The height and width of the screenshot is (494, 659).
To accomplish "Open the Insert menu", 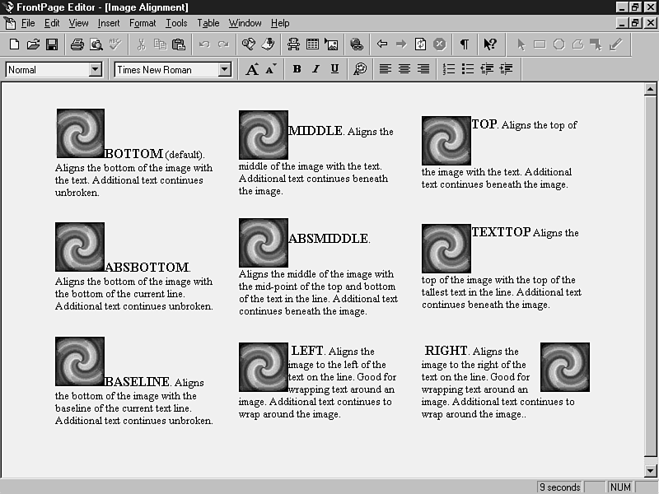I will [109, 23].
